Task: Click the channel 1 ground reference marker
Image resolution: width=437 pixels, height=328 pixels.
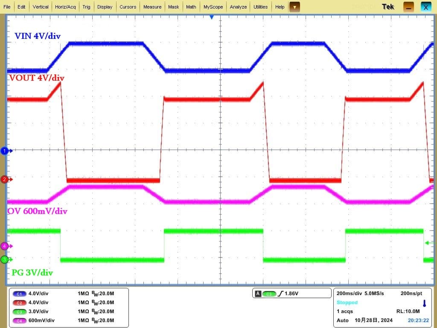Action: coord(6,151)
